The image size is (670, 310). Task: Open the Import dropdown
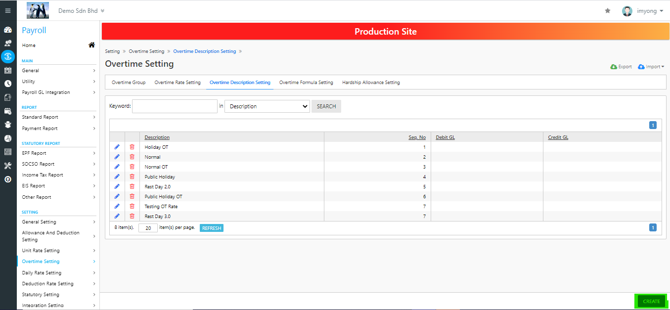tap(651, 67)
